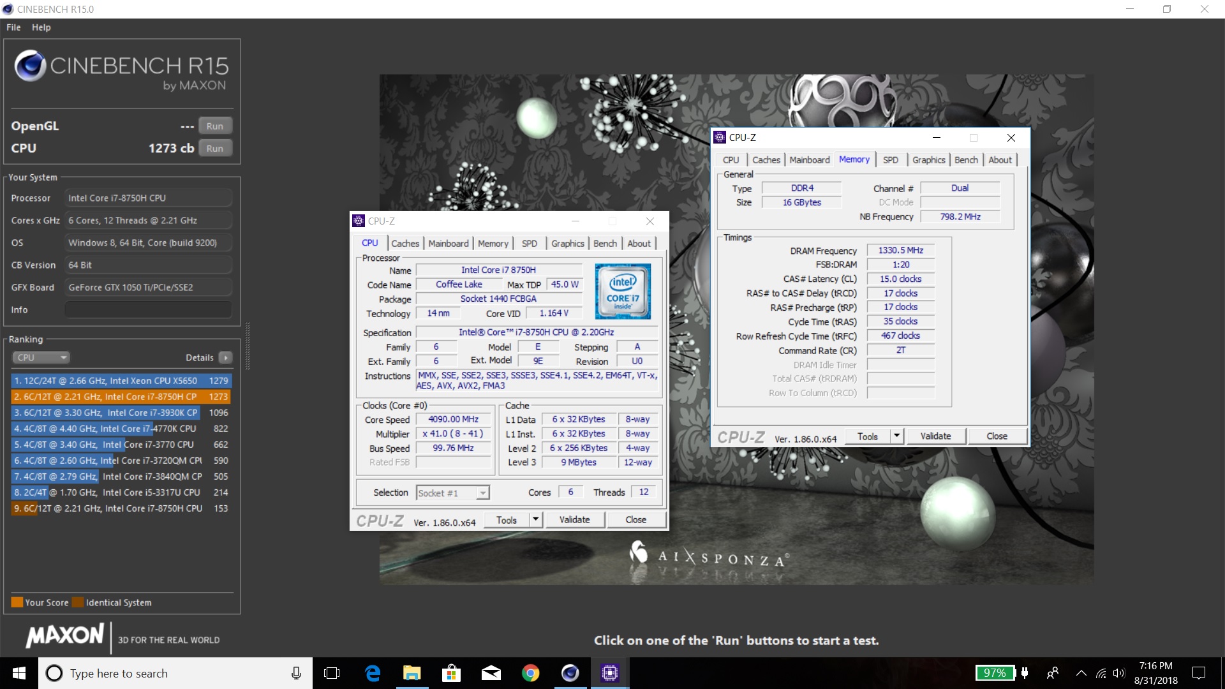
Task: Switch to SPD tab in Memory window
Action: point(891,159)
